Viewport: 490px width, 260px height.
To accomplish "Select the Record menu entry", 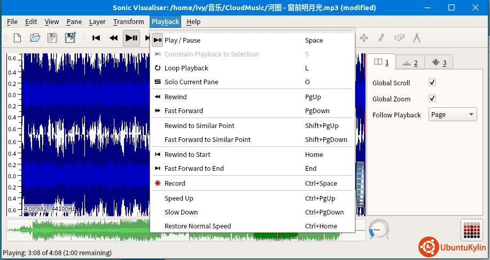I will [175, 184].
